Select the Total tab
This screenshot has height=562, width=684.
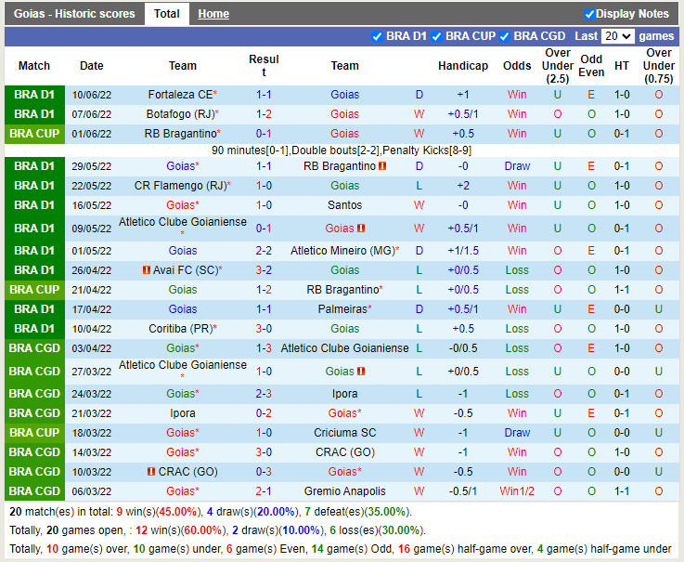click(x=167, y=14)
